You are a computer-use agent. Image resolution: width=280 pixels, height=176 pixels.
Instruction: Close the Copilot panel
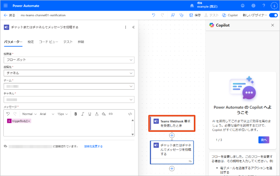pyautogui.click(x=273, y=25)
